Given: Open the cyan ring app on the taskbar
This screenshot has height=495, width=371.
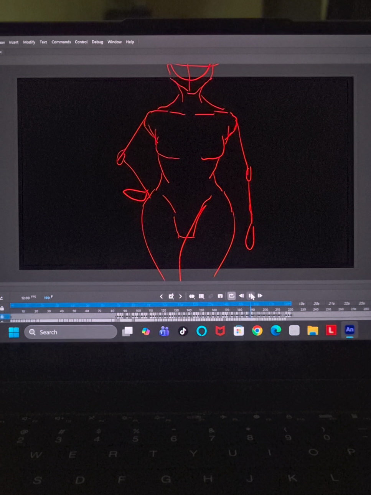Looking at the screenshot, I should tap(201, 331).
